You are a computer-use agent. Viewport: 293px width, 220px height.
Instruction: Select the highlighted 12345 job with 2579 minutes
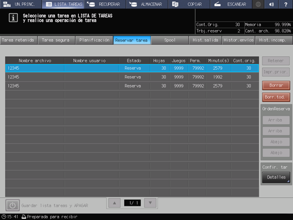pyautogui.click(x=132, y=68)
